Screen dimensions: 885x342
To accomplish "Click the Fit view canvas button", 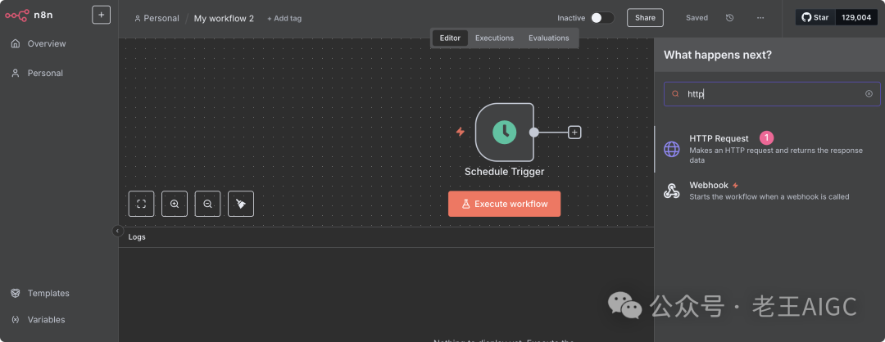I will tap(141, 204).
